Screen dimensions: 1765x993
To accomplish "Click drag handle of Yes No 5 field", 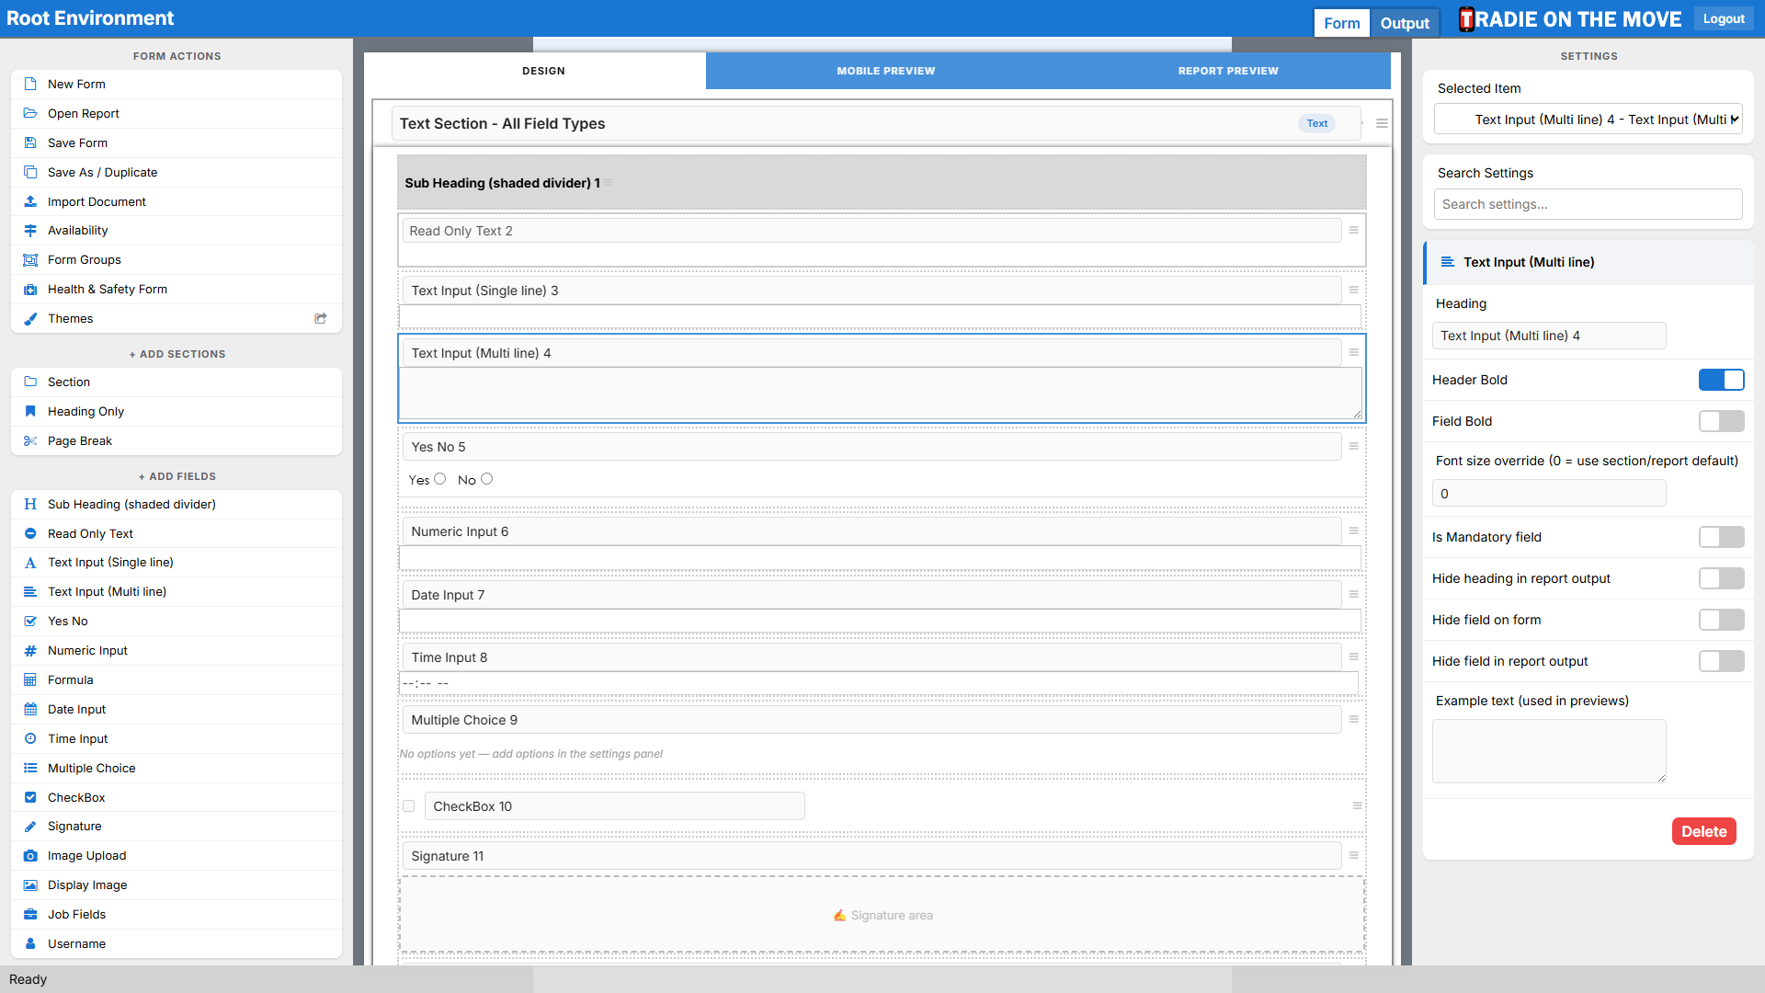I will [1353, 447].
